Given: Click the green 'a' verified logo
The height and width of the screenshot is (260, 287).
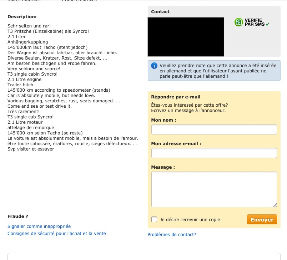Looking at the screenshot, I should tap(239, 22).
